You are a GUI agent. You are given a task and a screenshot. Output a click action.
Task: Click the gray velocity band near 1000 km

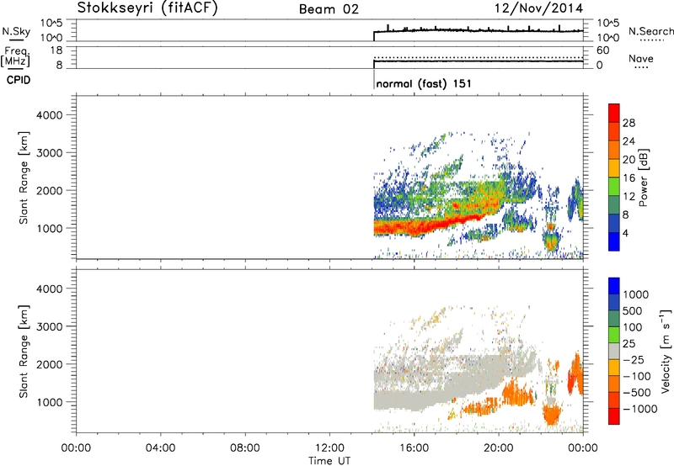tap(413, 401)
